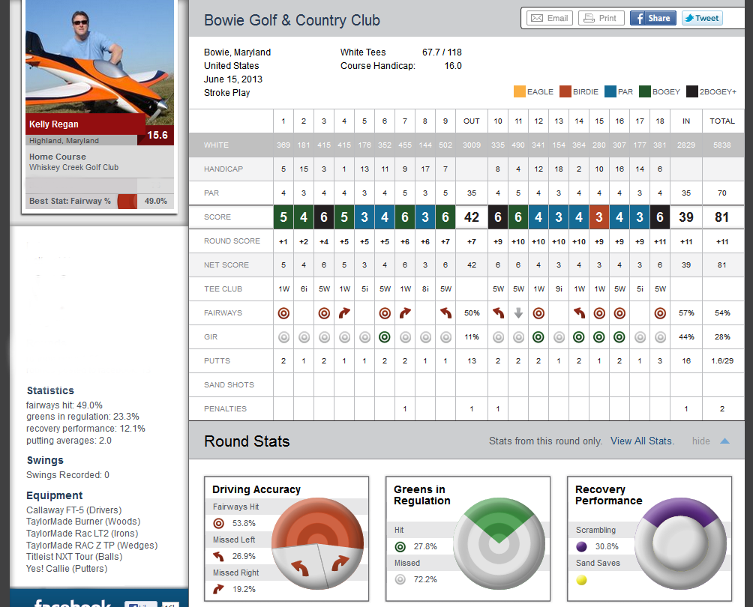
Task: Share round on Facebook
Action: point(652,18)
